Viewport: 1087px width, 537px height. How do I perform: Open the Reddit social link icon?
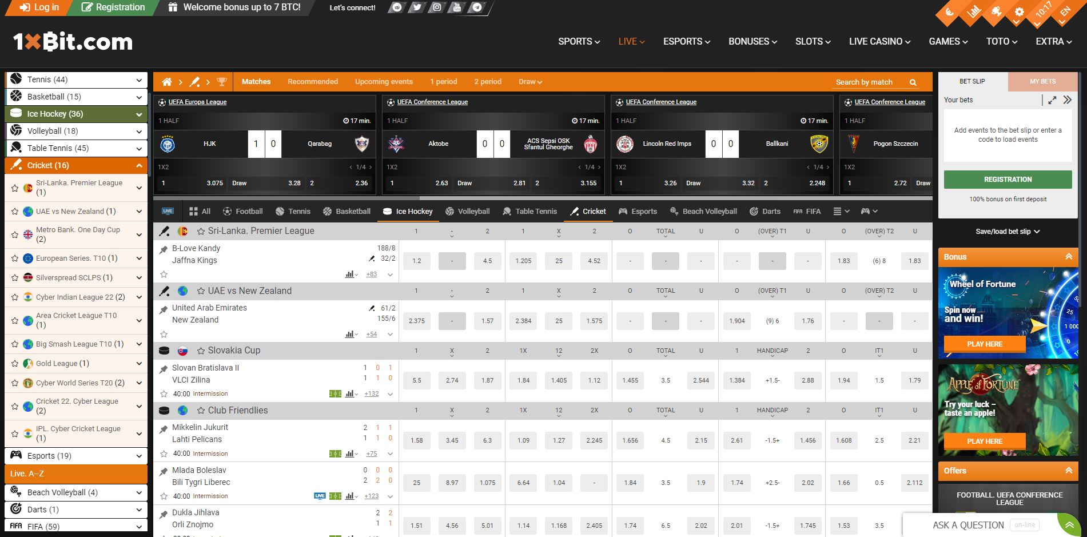coord(397,7)
